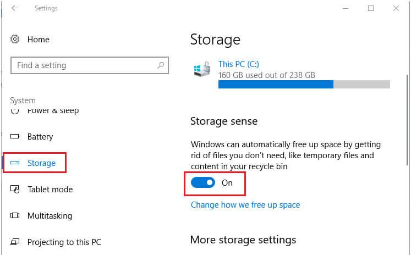411x256 pixels.
Task: Click the C: drive usage bar
Action: [304, 84]
